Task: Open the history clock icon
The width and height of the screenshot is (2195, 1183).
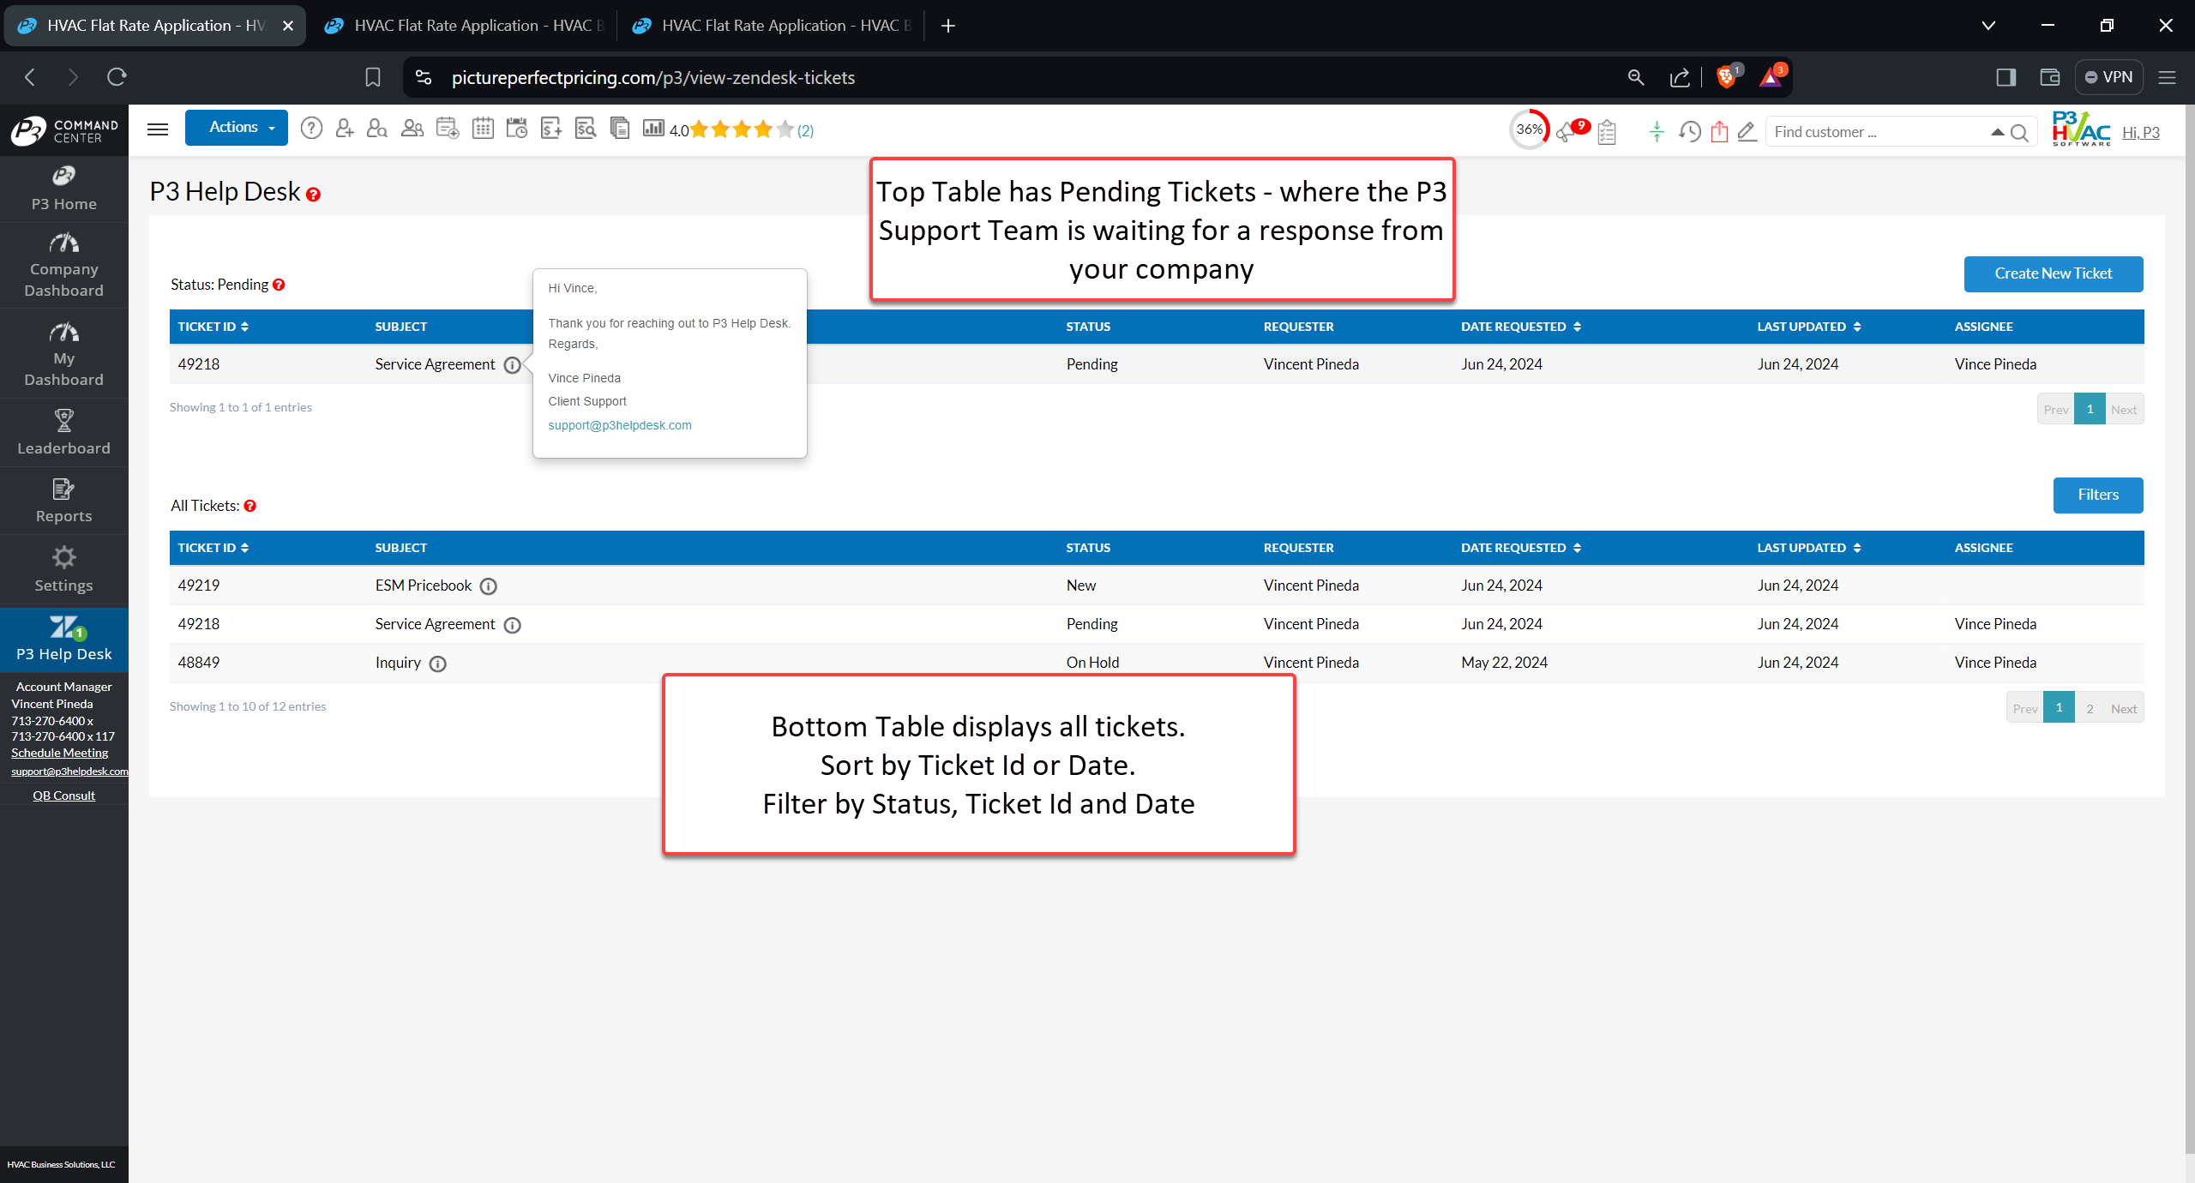Action: 1689,131
